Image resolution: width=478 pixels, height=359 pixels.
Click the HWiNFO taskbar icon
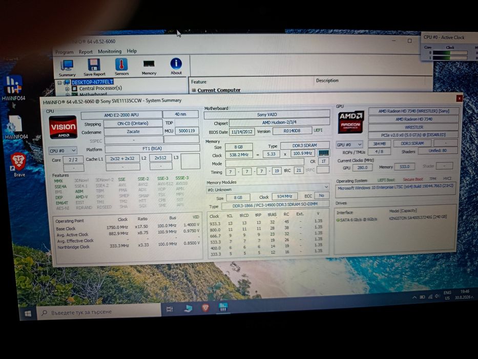click(223, 307)
